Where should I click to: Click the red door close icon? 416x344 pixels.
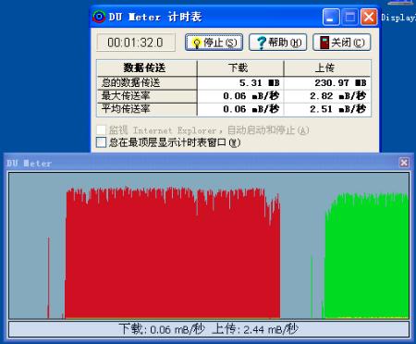point(324,43)
